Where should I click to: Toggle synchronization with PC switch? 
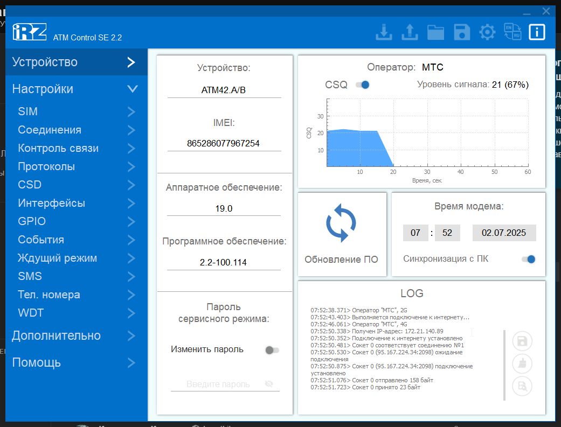529,259
